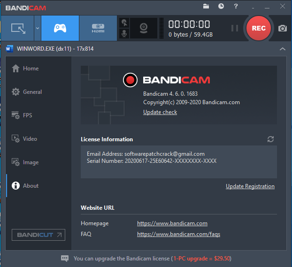The height and width of the screenshot is (267, 292).
Task: Open output folder icon in title bar
Action: click(x=206, y=6)
